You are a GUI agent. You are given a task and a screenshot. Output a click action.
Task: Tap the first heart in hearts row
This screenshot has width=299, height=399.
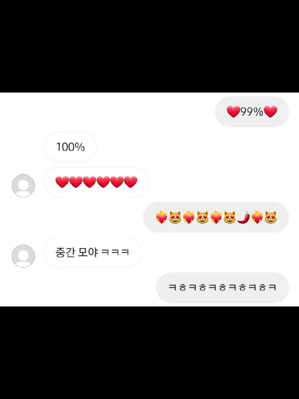click(62, 182)
